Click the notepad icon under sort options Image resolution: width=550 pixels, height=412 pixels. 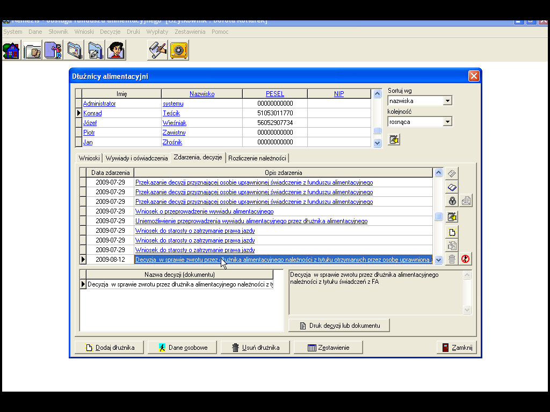tap(394, 139)
